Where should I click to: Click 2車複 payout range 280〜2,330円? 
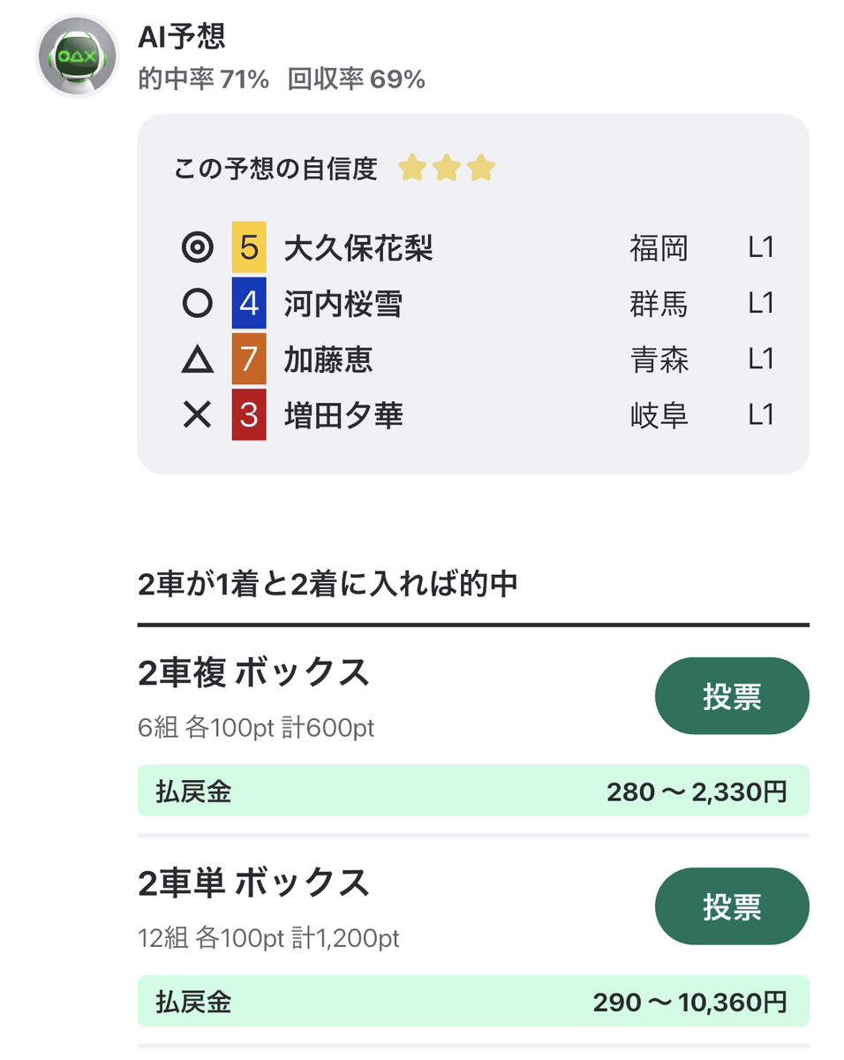[696, 791]
